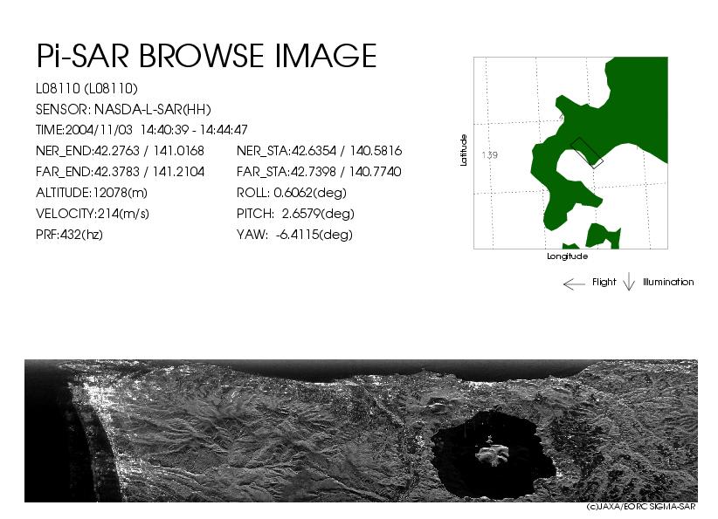718x519 pixels.
Task: Click the Illumination legend label
Action: (x=668, y=282)
